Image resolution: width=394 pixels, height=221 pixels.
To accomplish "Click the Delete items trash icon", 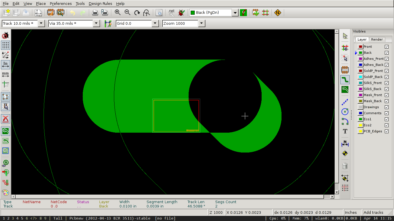I will 345,166.
